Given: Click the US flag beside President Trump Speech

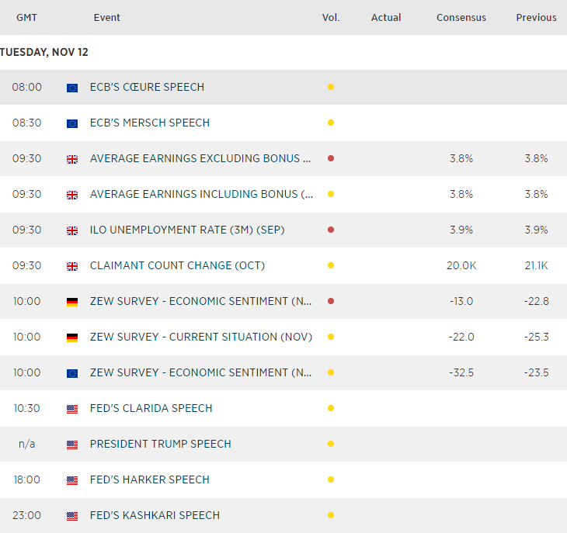Looking at the screenshot, I should tap(72, 445).
